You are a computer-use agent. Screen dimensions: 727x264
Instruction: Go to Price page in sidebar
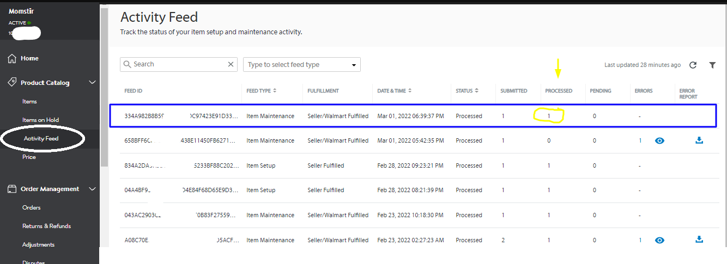(x=29, y=157)
